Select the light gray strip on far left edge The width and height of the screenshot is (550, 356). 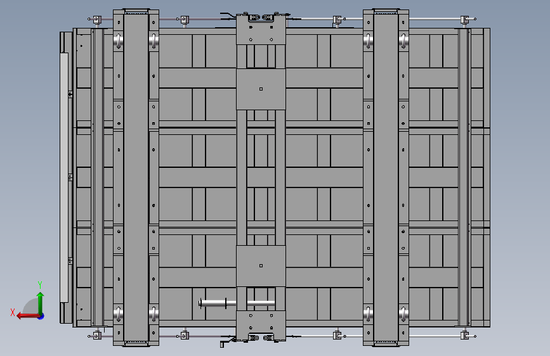tap(64, 177)
